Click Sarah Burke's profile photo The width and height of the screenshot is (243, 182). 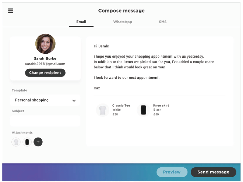click(45, 44)
